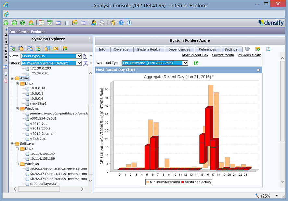Open the users group toolbar icon
The width and height of the screenshot is (288, 201).
[x=94, y=23]
